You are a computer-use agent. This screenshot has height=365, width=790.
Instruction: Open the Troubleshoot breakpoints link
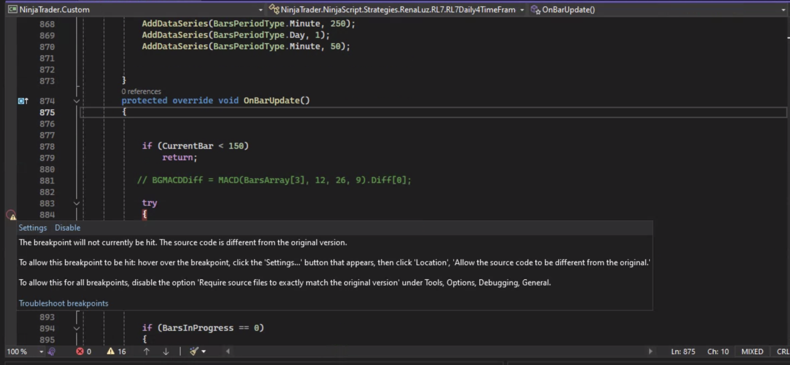(x=63, y=303)
